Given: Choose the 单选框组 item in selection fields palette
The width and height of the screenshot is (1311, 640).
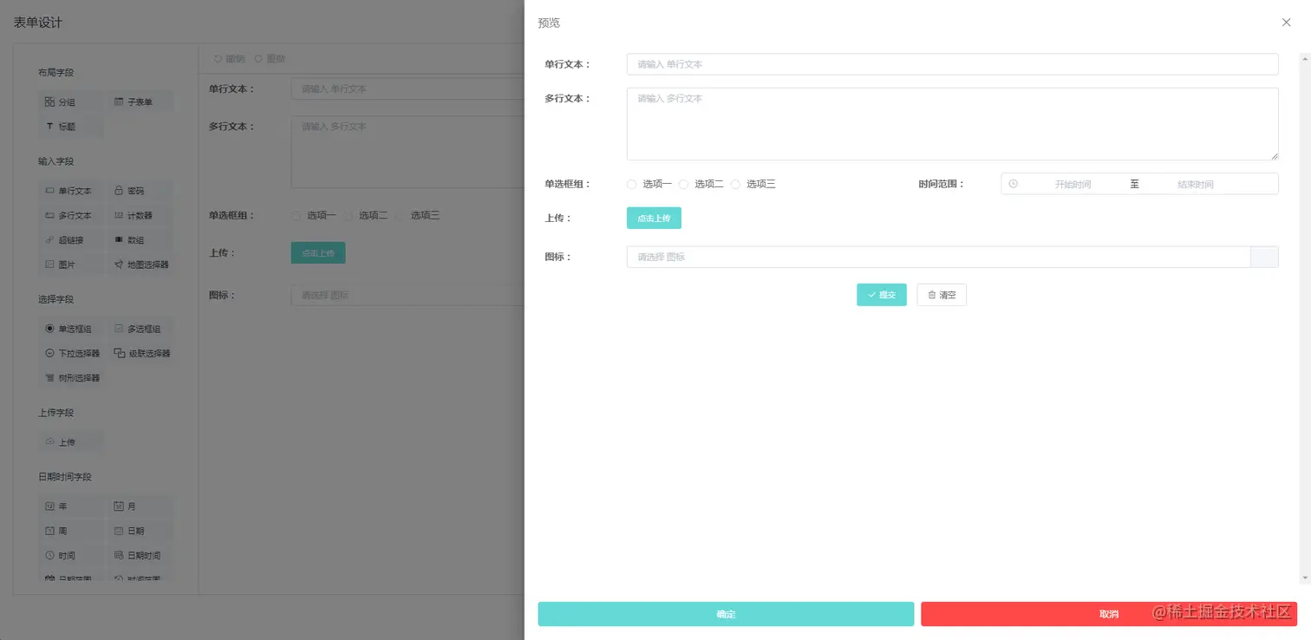Looking at the screenshot, I should coord(70,329).
